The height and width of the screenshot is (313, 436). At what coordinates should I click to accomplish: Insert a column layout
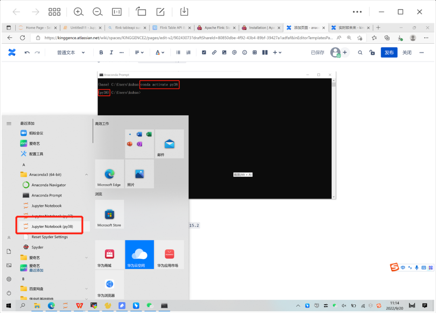265,53
